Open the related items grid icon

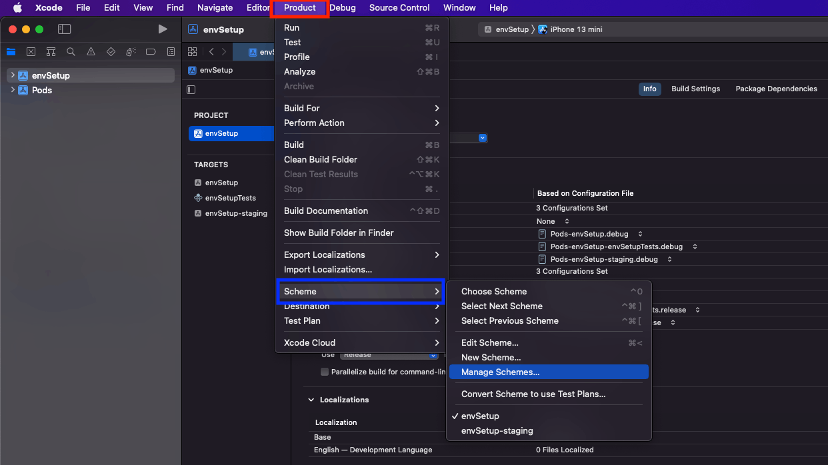[193, 52]
